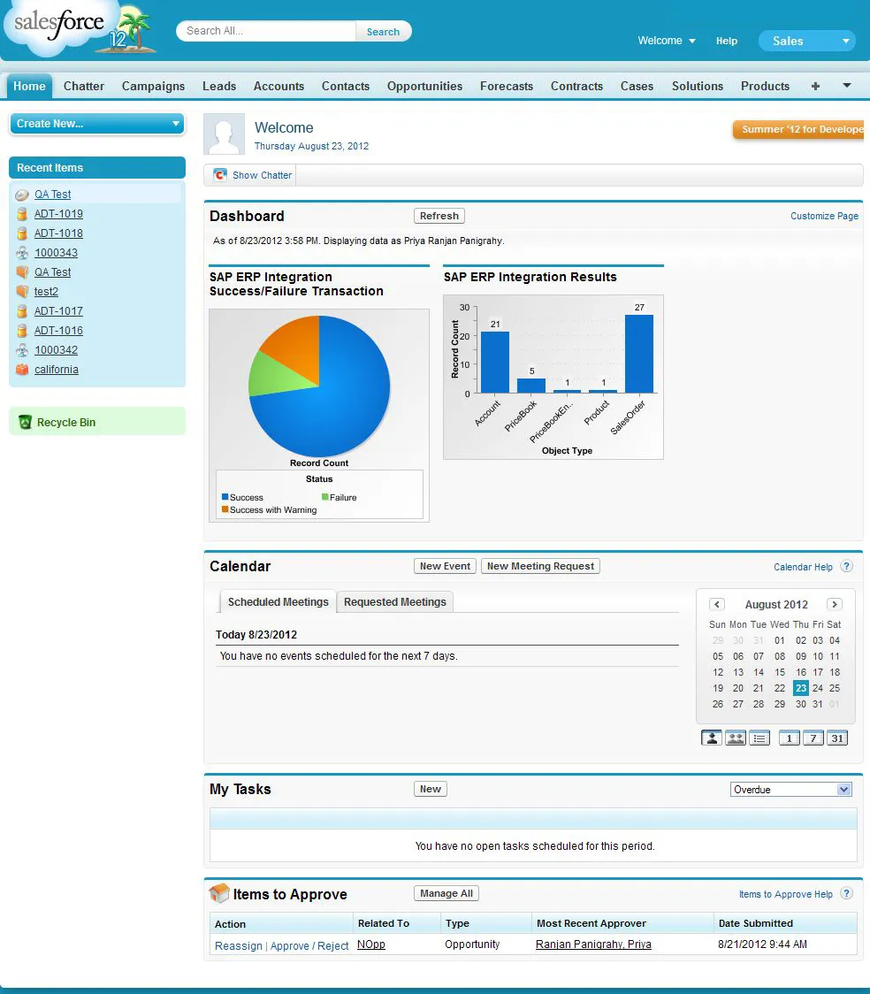
Task: Go to previous month in mini calendar
Action: tap(717, 605)
